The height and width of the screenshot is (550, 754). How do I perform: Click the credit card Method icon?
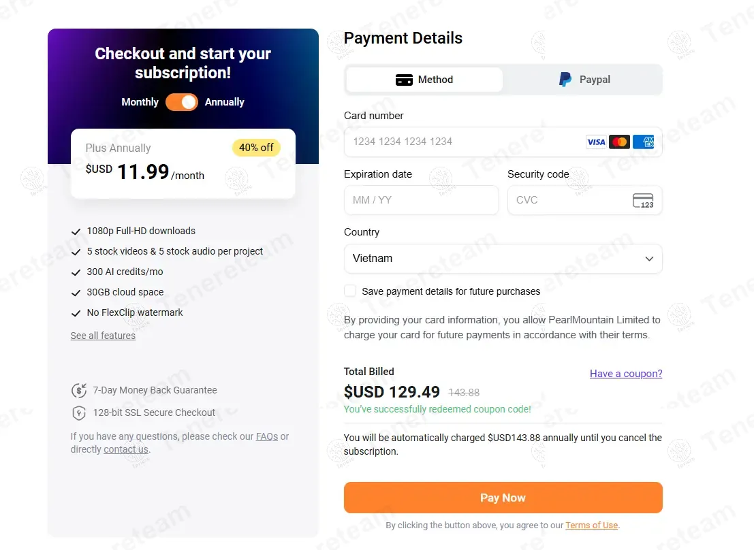pos(404,80)
